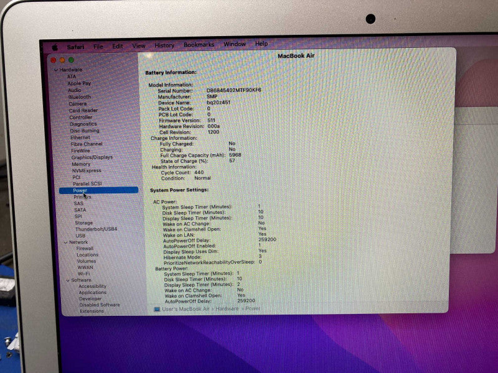Select ATA in the sidebar

(72, 76)
